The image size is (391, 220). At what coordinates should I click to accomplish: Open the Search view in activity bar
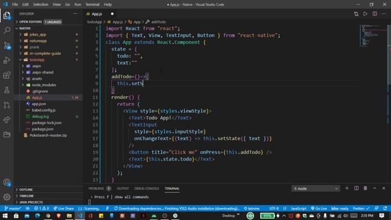(7, 30)
